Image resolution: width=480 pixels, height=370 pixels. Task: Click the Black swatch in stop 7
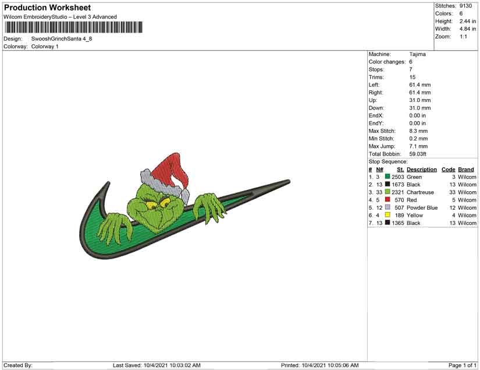coord(387,222)
